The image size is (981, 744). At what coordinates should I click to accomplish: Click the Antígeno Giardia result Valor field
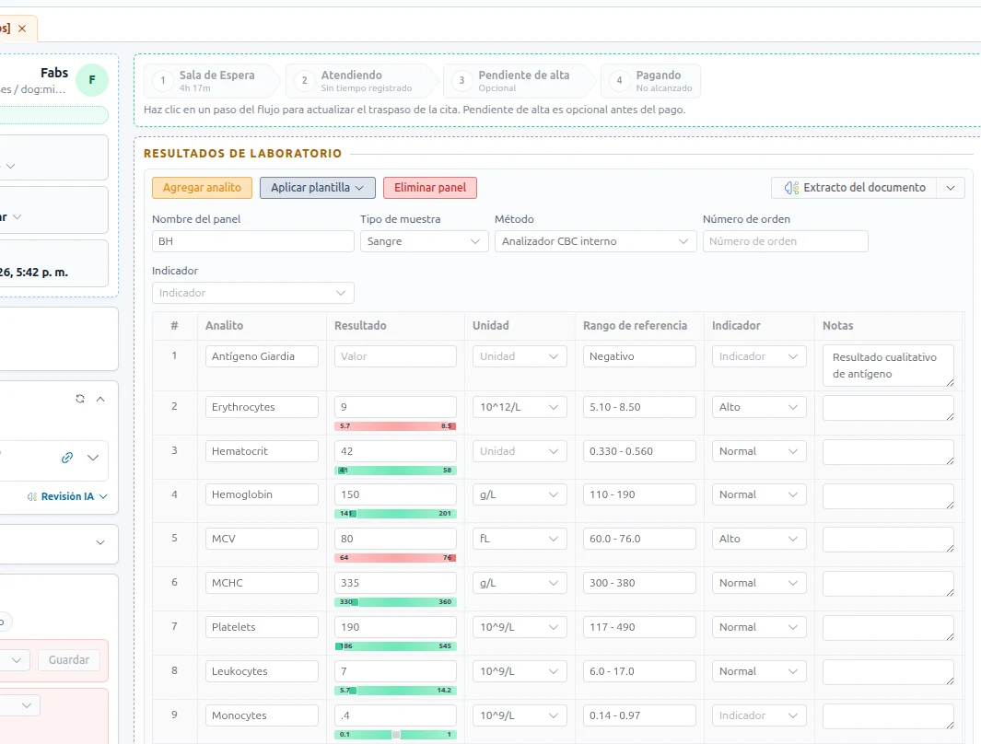[x=395, y=356]
